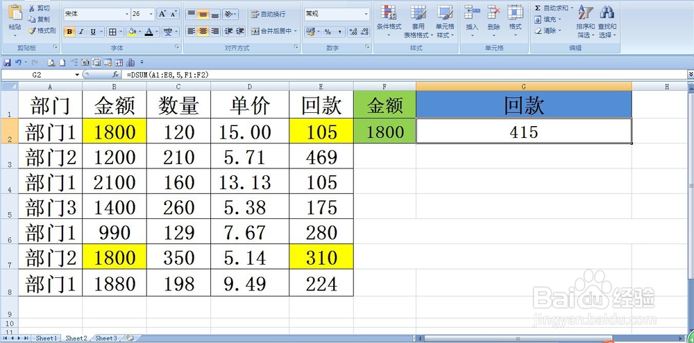Click the Copy (复制) button
The image size is (694, 343).
tap(38, 19)
